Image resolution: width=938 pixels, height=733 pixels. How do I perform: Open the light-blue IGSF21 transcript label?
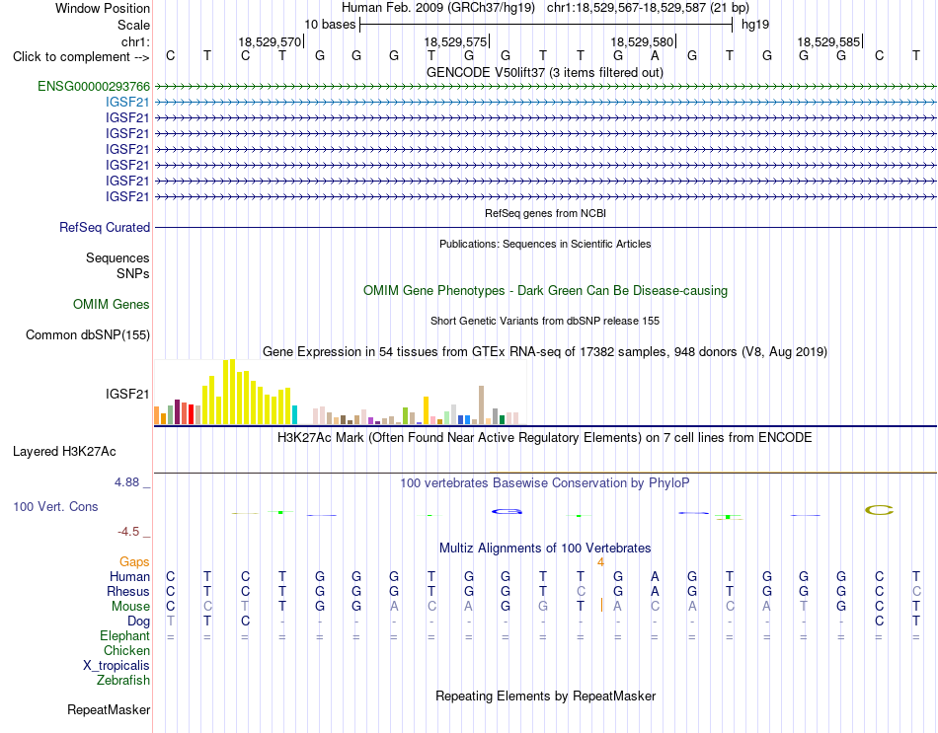pos(127,103)
